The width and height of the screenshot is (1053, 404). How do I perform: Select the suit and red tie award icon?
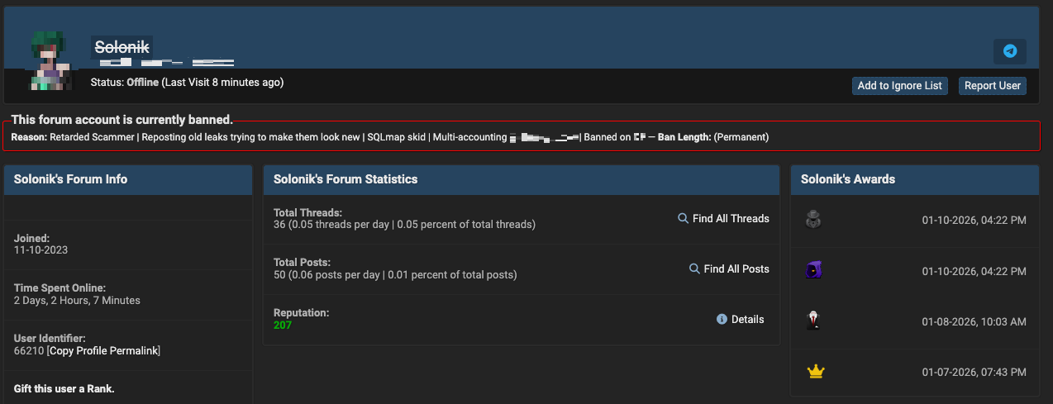coord(813,321)
